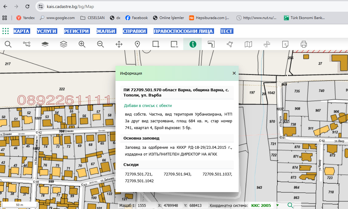Click the zoom in magnifier tool

(82, 44)
